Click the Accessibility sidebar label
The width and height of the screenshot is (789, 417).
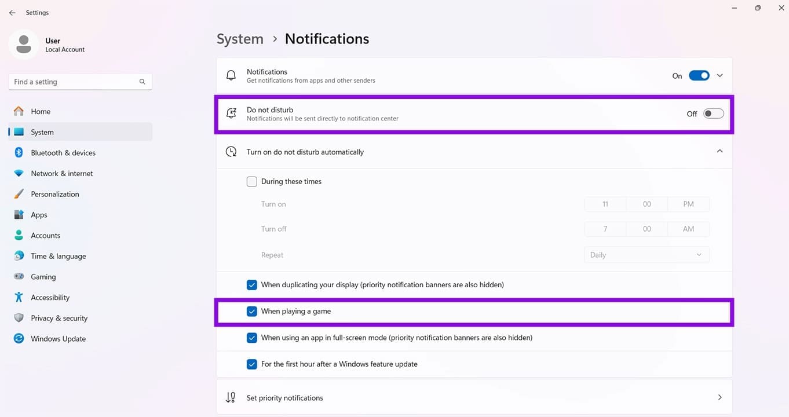click(x=50, y=298)
